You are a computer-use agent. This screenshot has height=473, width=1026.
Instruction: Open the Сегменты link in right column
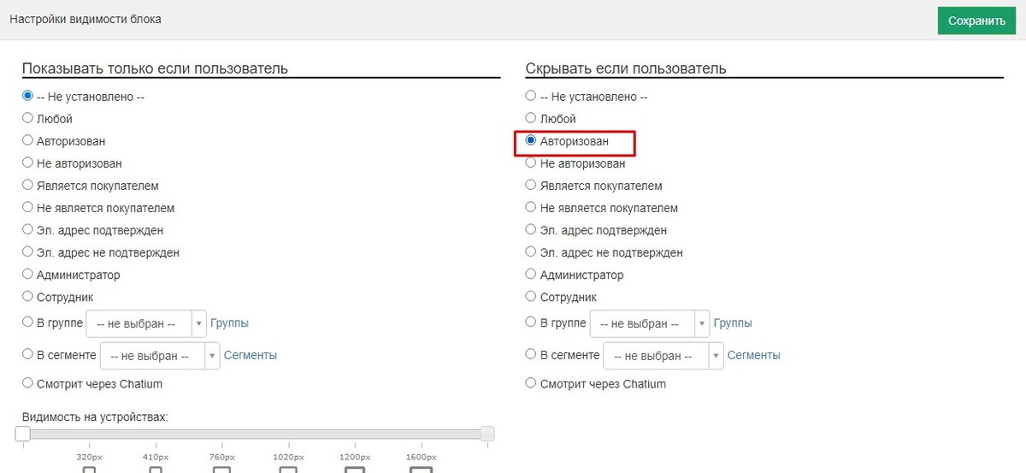tap(754, 355)
